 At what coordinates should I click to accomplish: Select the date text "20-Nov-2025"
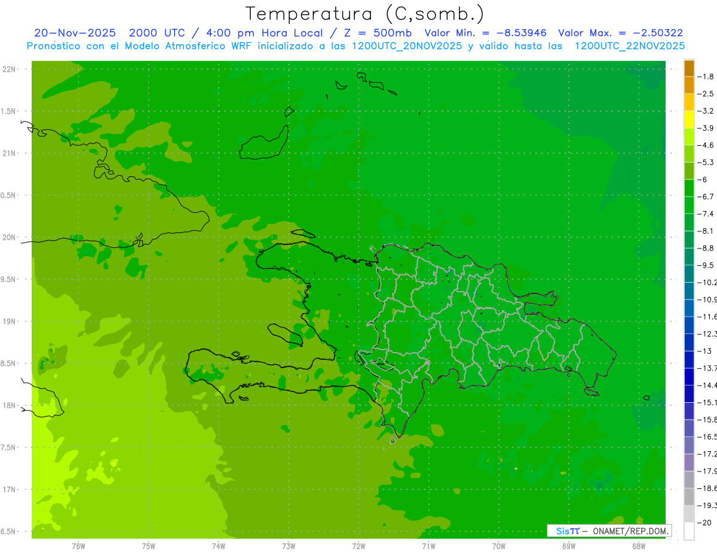coord(75,33)
